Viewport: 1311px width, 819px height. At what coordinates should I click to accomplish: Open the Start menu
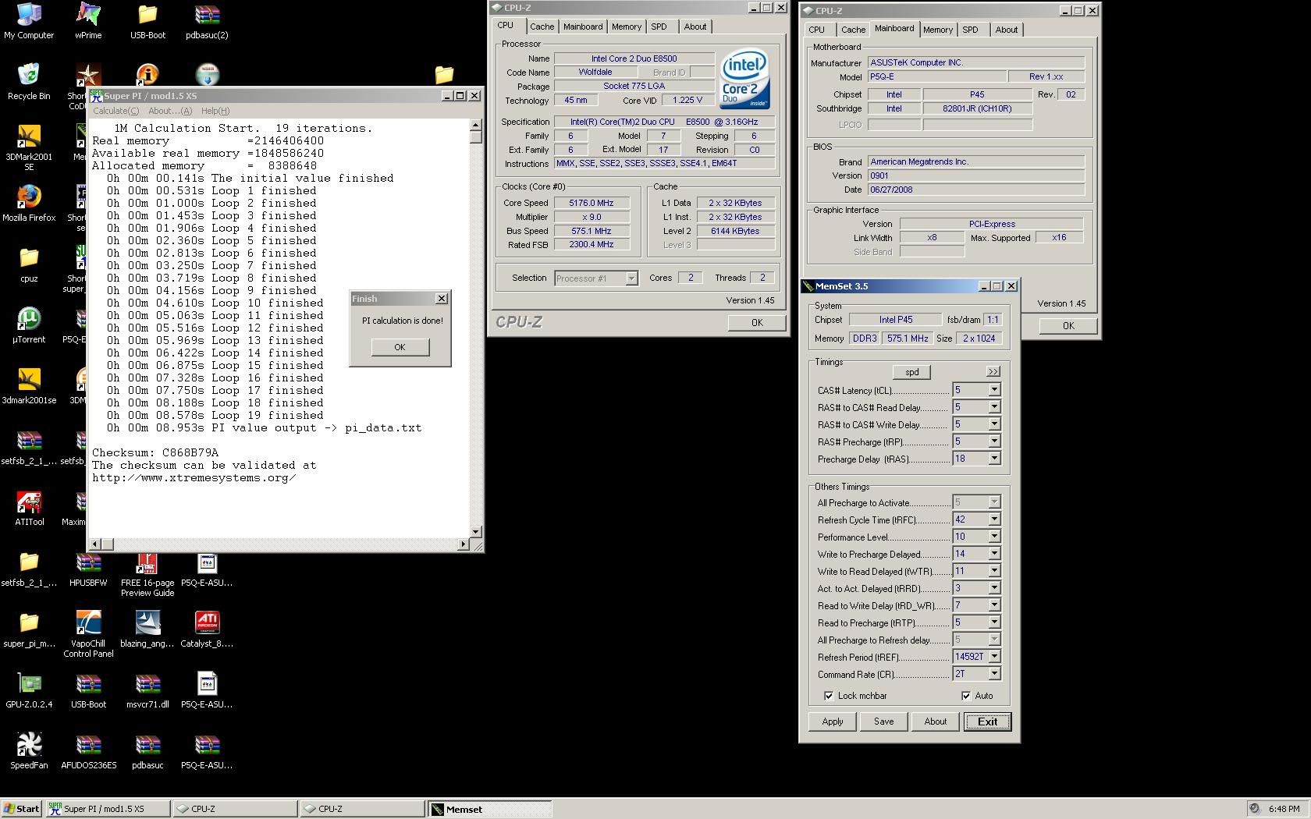pos(22,809)
